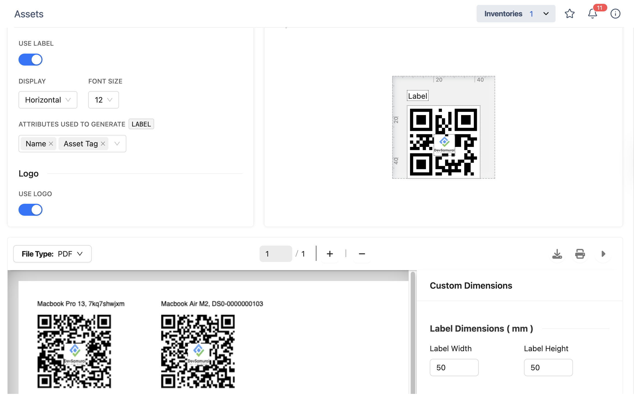Click the page number input box
Viewport: 634px width, 395px height.
(275, 254)
